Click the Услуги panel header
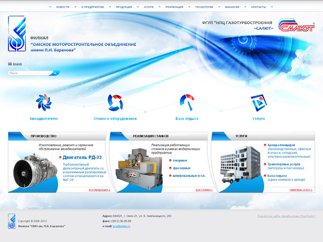This screenshot has height=242, width=323. click(263, 136)
